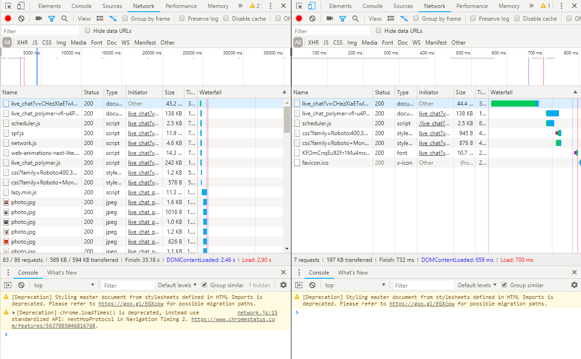Click the clear console icon in the left pane
The height and width of the screenshot is (359, 581).
(x=21, y=285)
